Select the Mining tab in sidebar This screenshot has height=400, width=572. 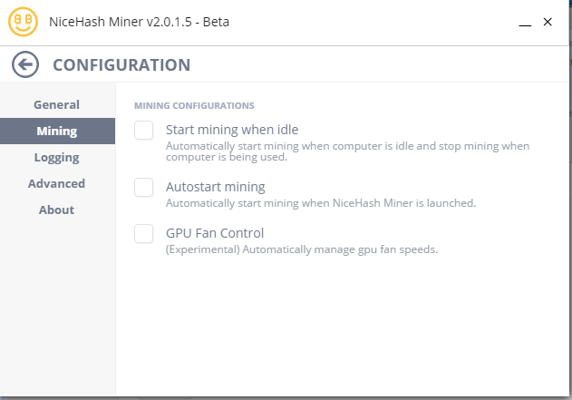(x=56, y=131)
